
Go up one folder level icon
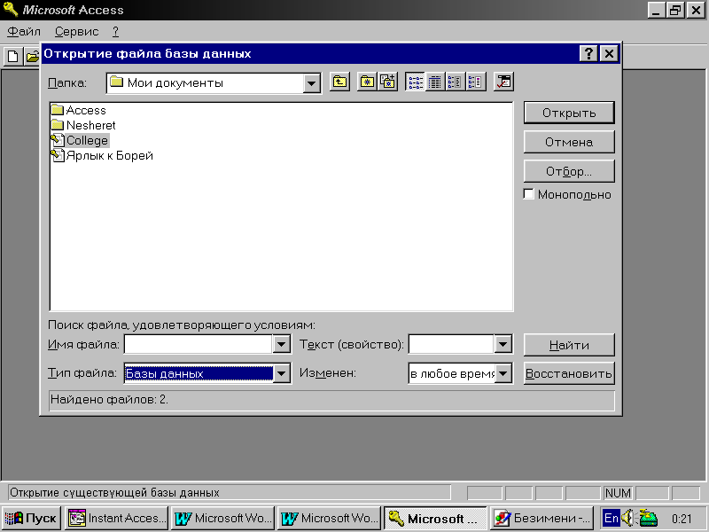pyautogui.click(x=339, y=82)
